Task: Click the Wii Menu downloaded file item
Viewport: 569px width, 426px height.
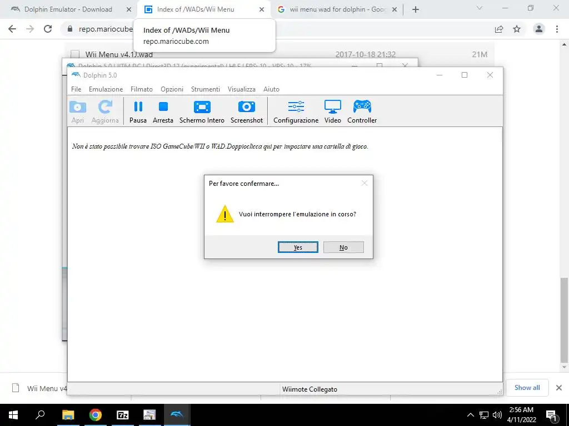Action: coord(39,388)
